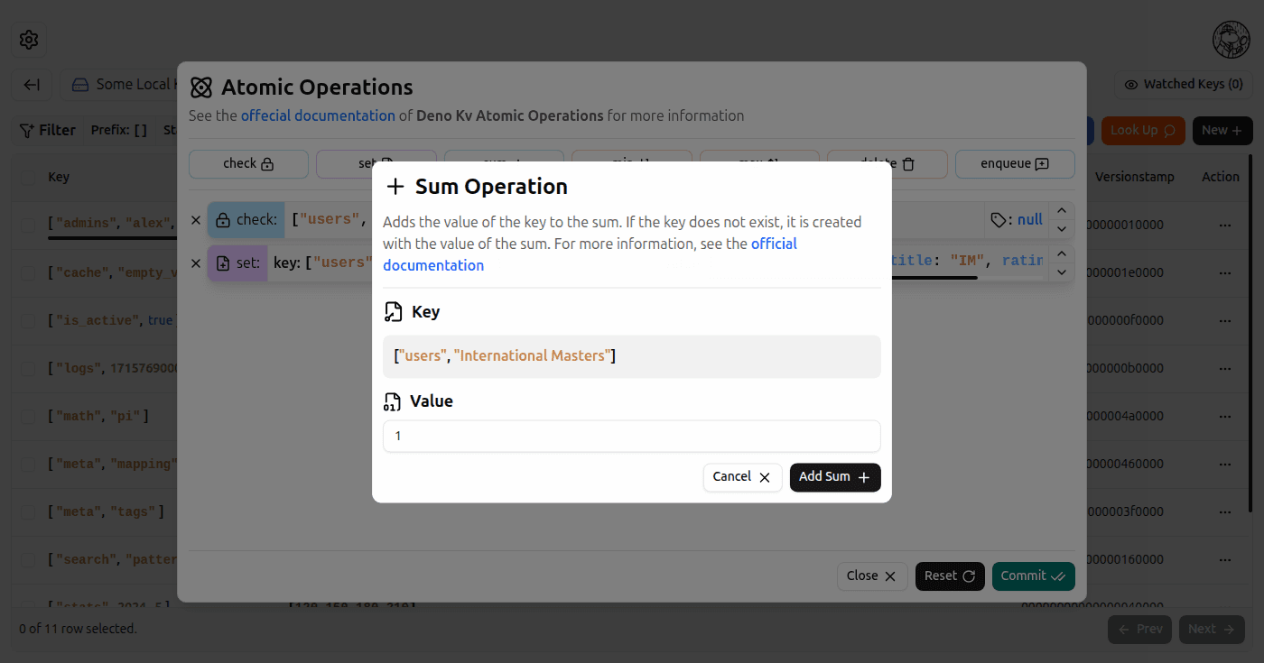Move set operation down with chevron
The height and width of the screenshot is (663, 1264).
pyautogui.click(x=1062, y=272)
